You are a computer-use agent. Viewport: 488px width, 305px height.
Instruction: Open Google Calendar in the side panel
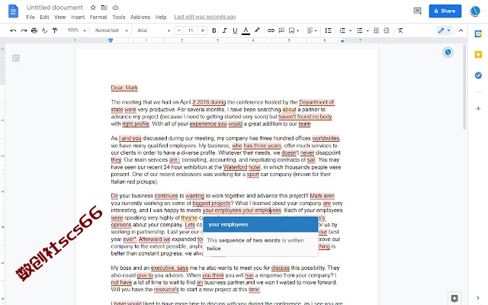click(x=478, y=34)
